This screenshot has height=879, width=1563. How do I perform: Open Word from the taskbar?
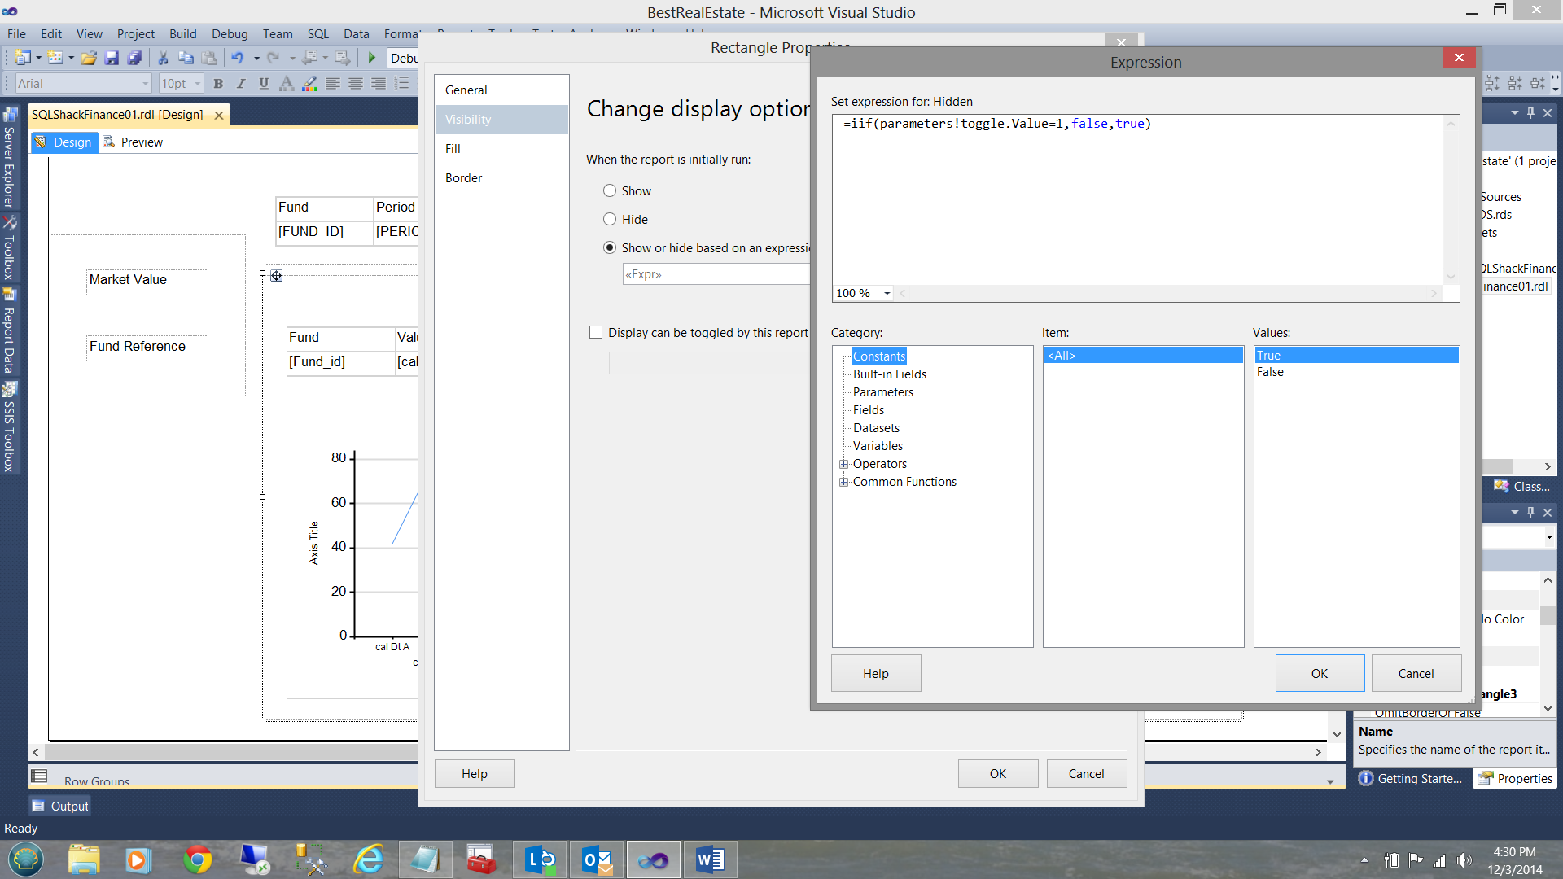(710, 859)
